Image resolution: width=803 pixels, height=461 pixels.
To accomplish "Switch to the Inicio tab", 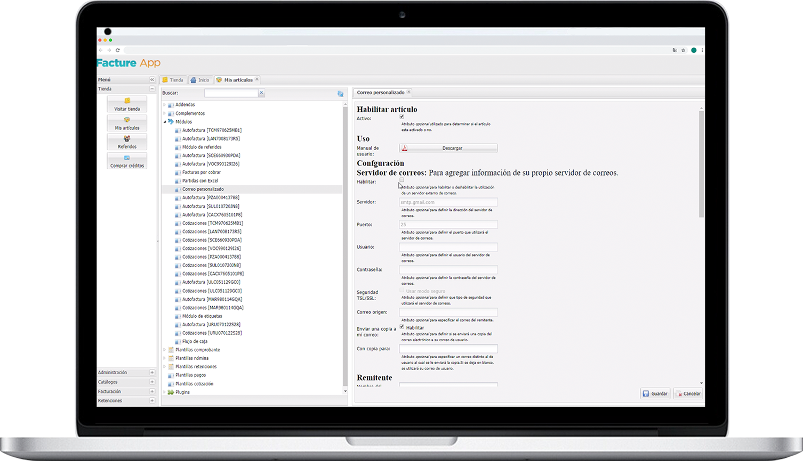I will tap(200, 80).
